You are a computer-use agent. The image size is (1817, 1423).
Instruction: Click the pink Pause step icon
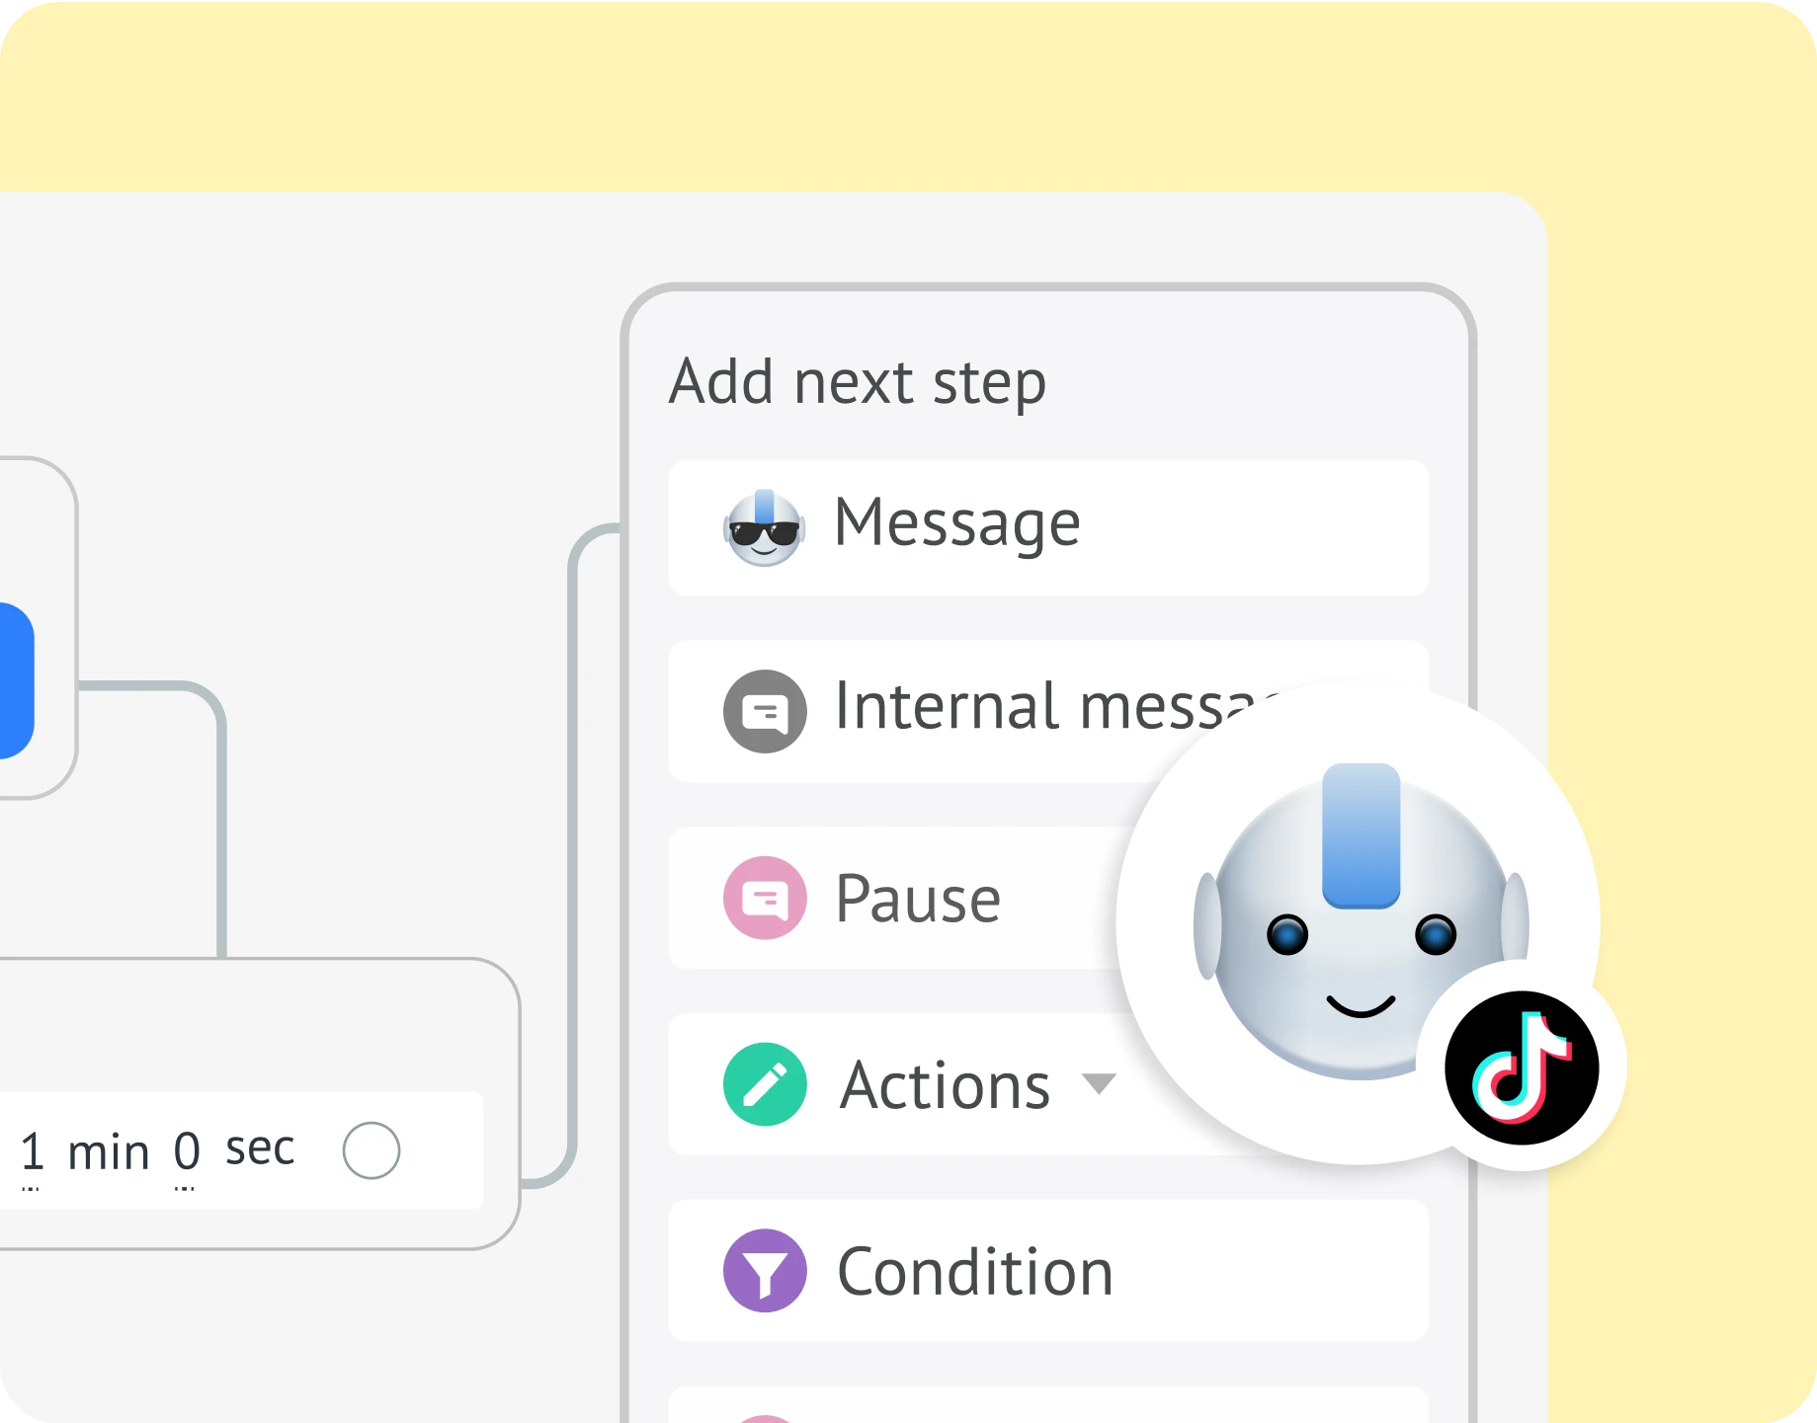point(765,898)
